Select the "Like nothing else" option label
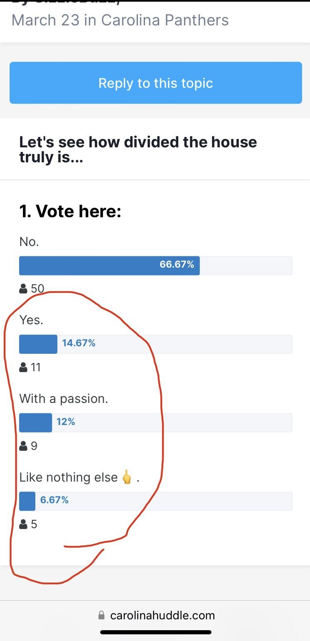Screen dimensions: 310x641 69,477
